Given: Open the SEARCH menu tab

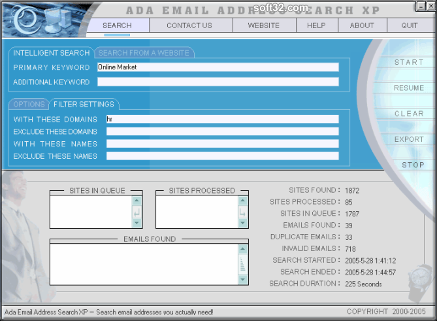Looking at the screenshot, I should (117, 25).
